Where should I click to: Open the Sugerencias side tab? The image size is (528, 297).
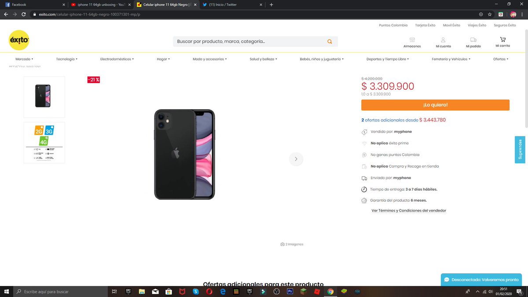pyautogui.click(x=520, y=150)
